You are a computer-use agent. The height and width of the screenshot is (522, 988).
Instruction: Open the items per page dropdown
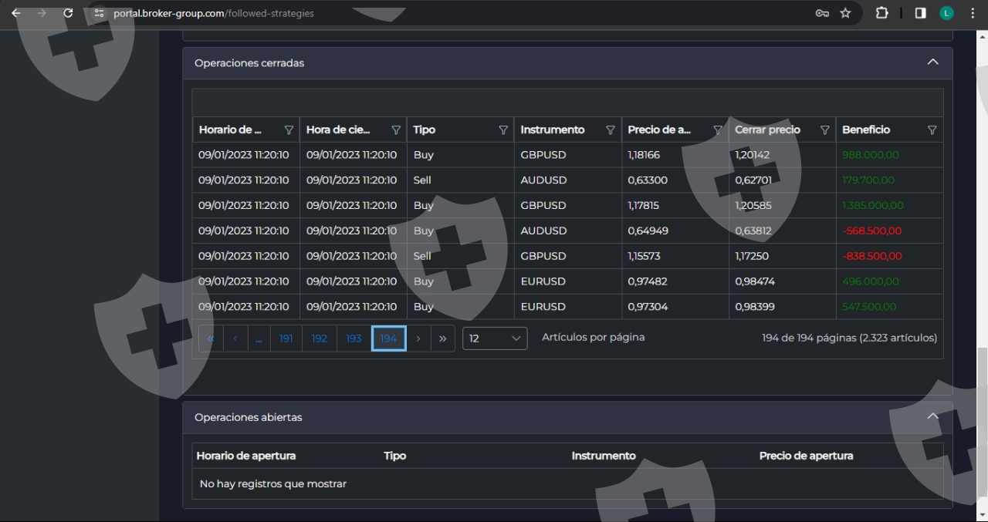click(x=495, y=338)
